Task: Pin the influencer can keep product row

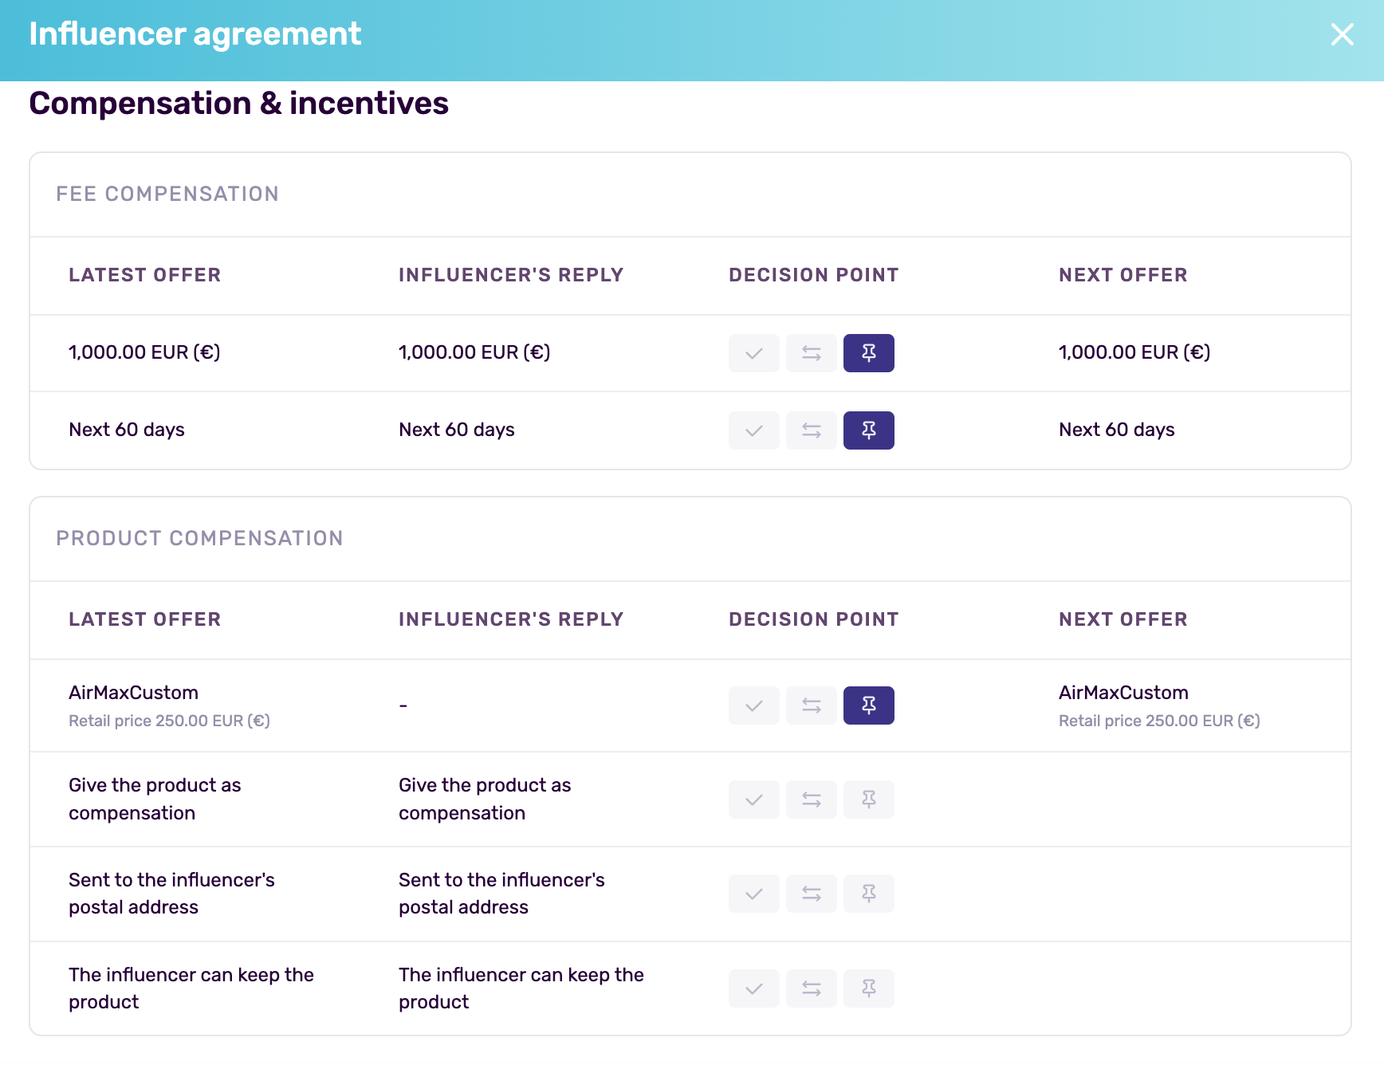Action: pyautogui.click(x=868, y=988)
